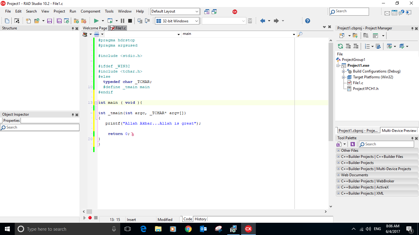Click the editor horizontal scrollbar thumb
419x235 pixels.
point(89,211)
